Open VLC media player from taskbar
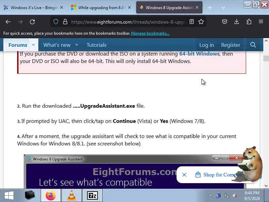The image size is (269, 202). [x=72, y=195]
